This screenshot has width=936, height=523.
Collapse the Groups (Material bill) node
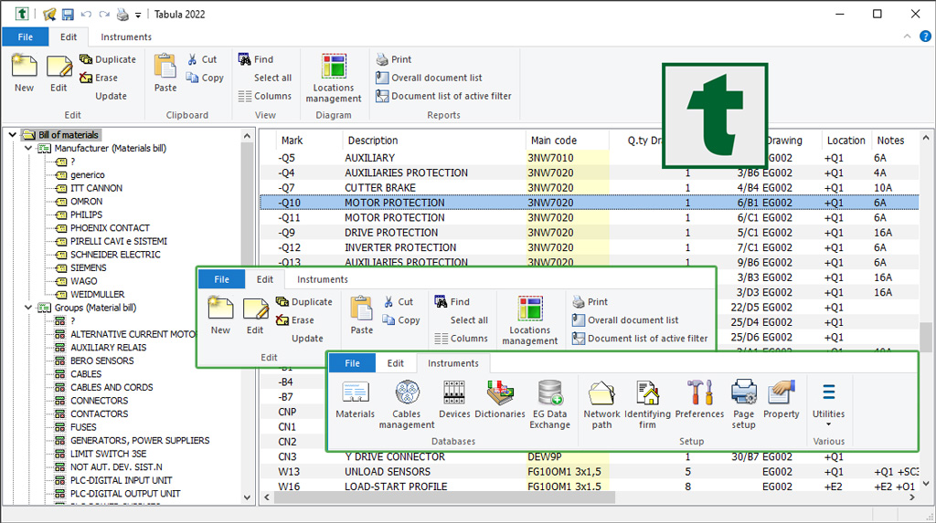point(28,308)
